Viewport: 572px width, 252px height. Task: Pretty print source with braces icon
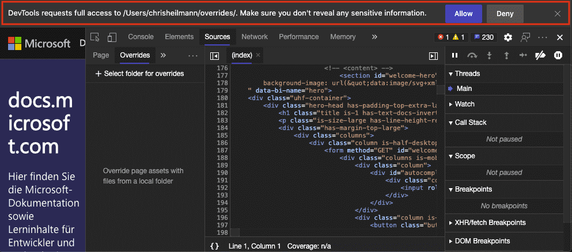214,246
